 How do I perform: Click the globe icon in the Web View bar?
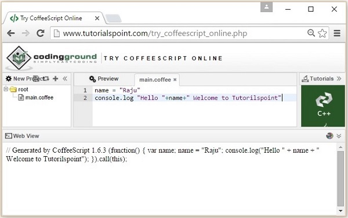329,136
